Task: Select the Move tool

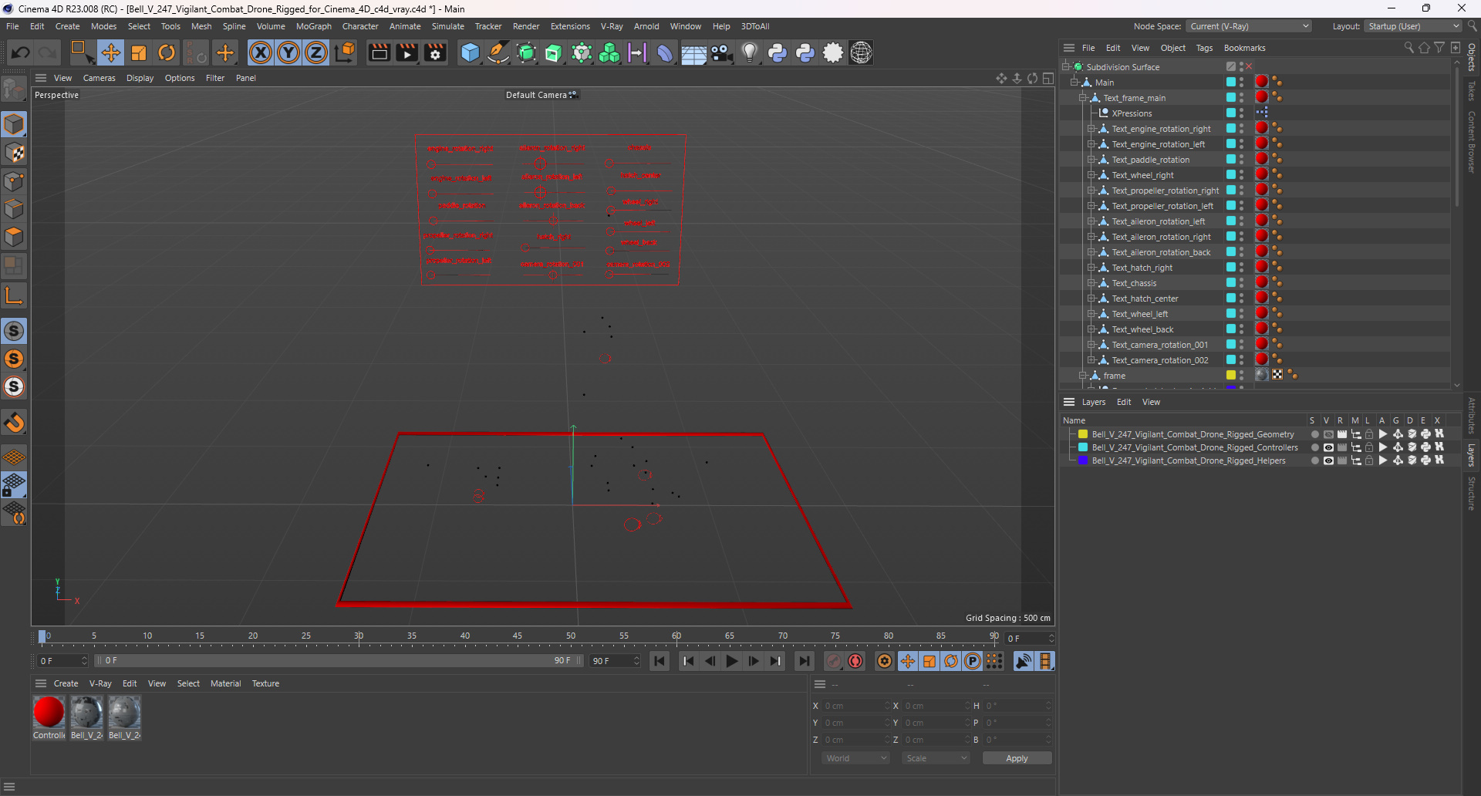Action: coord(111,52)
